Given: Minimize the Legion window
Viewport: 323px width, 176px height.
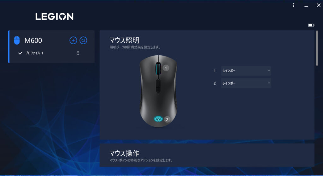Looking at the screenshot, I should [x=306, y=6].
